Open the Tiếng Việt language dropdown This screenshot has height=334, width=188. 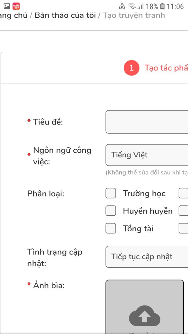click(x=147, y=155)
